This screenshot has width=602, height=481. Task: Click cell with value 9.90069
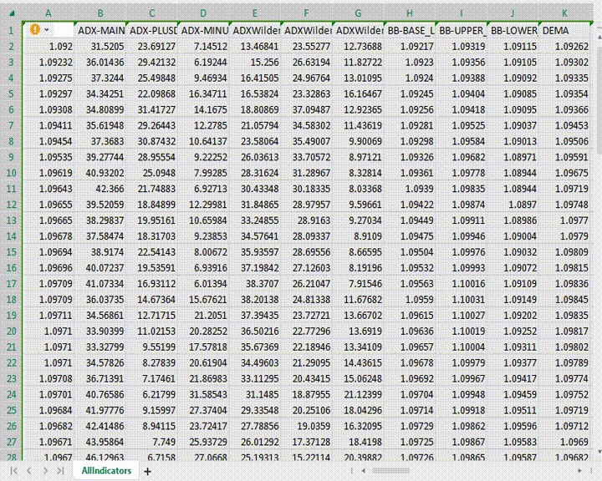[x=358, y=141]
